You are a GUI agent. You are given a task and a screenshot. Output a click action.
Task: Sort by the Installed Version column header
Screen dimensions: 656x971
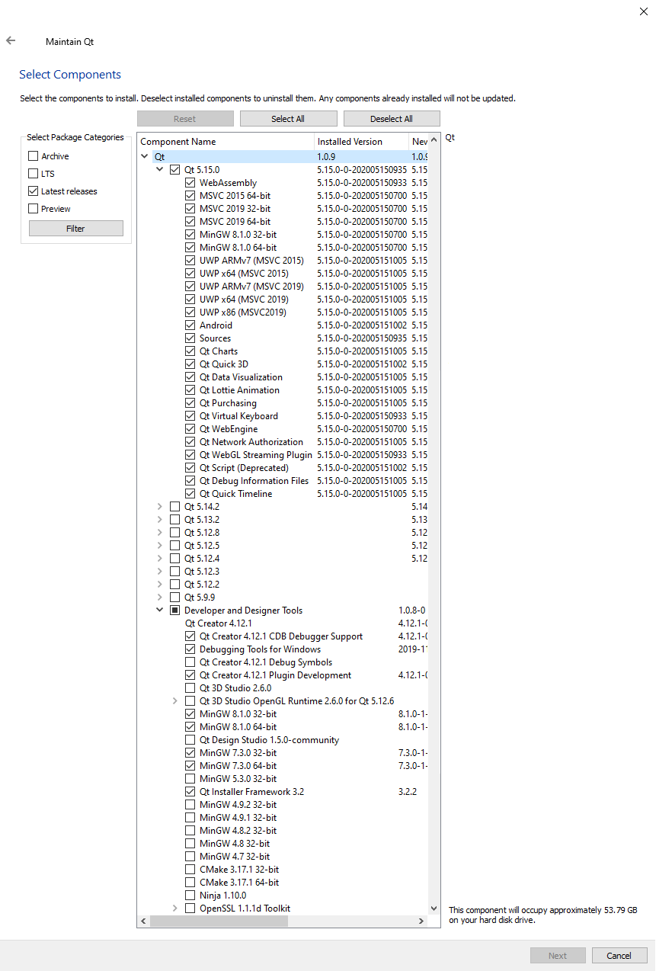click(x=362, y=142)
